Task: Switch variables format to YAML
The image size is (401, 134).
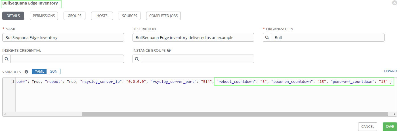Action: coord(39,72)
